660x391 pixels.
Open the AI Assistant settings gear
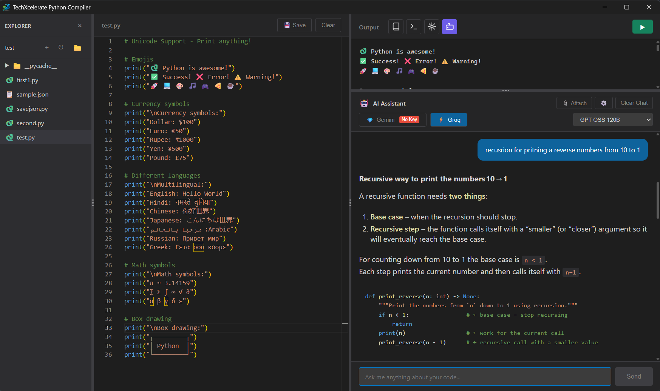603,103
